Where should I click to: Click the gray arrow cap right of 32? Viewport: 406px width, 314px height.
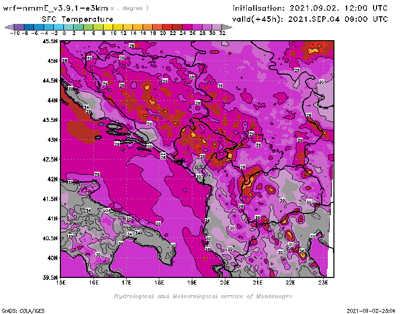point(226,27)
